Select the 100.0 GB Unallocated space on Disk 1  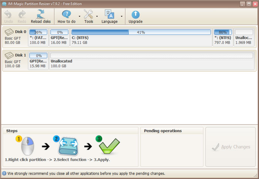pyautogui.click(x=152, y=61)
